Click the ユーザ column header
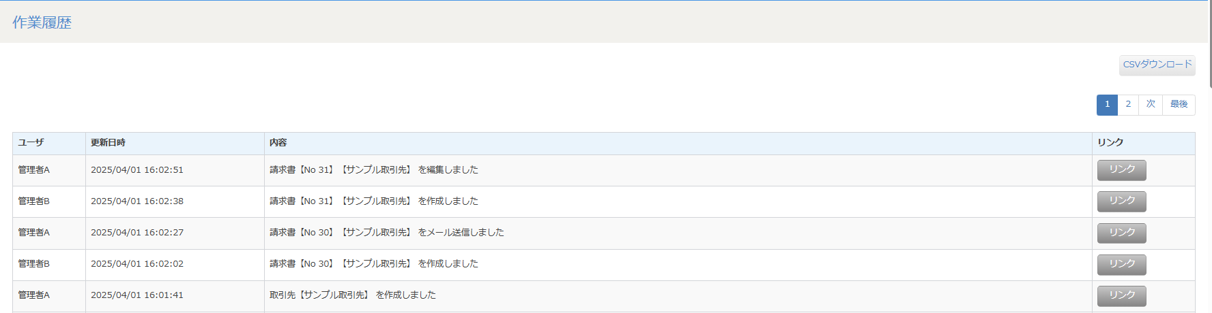 click(31, 142)
